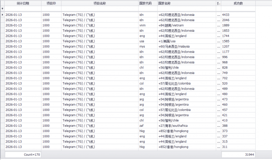Image resolution: width=272 pixels, height=160 pixels.
Task: Click +44/英格兰/england cell in the 702 row
Action: click(x=187, y=78)
